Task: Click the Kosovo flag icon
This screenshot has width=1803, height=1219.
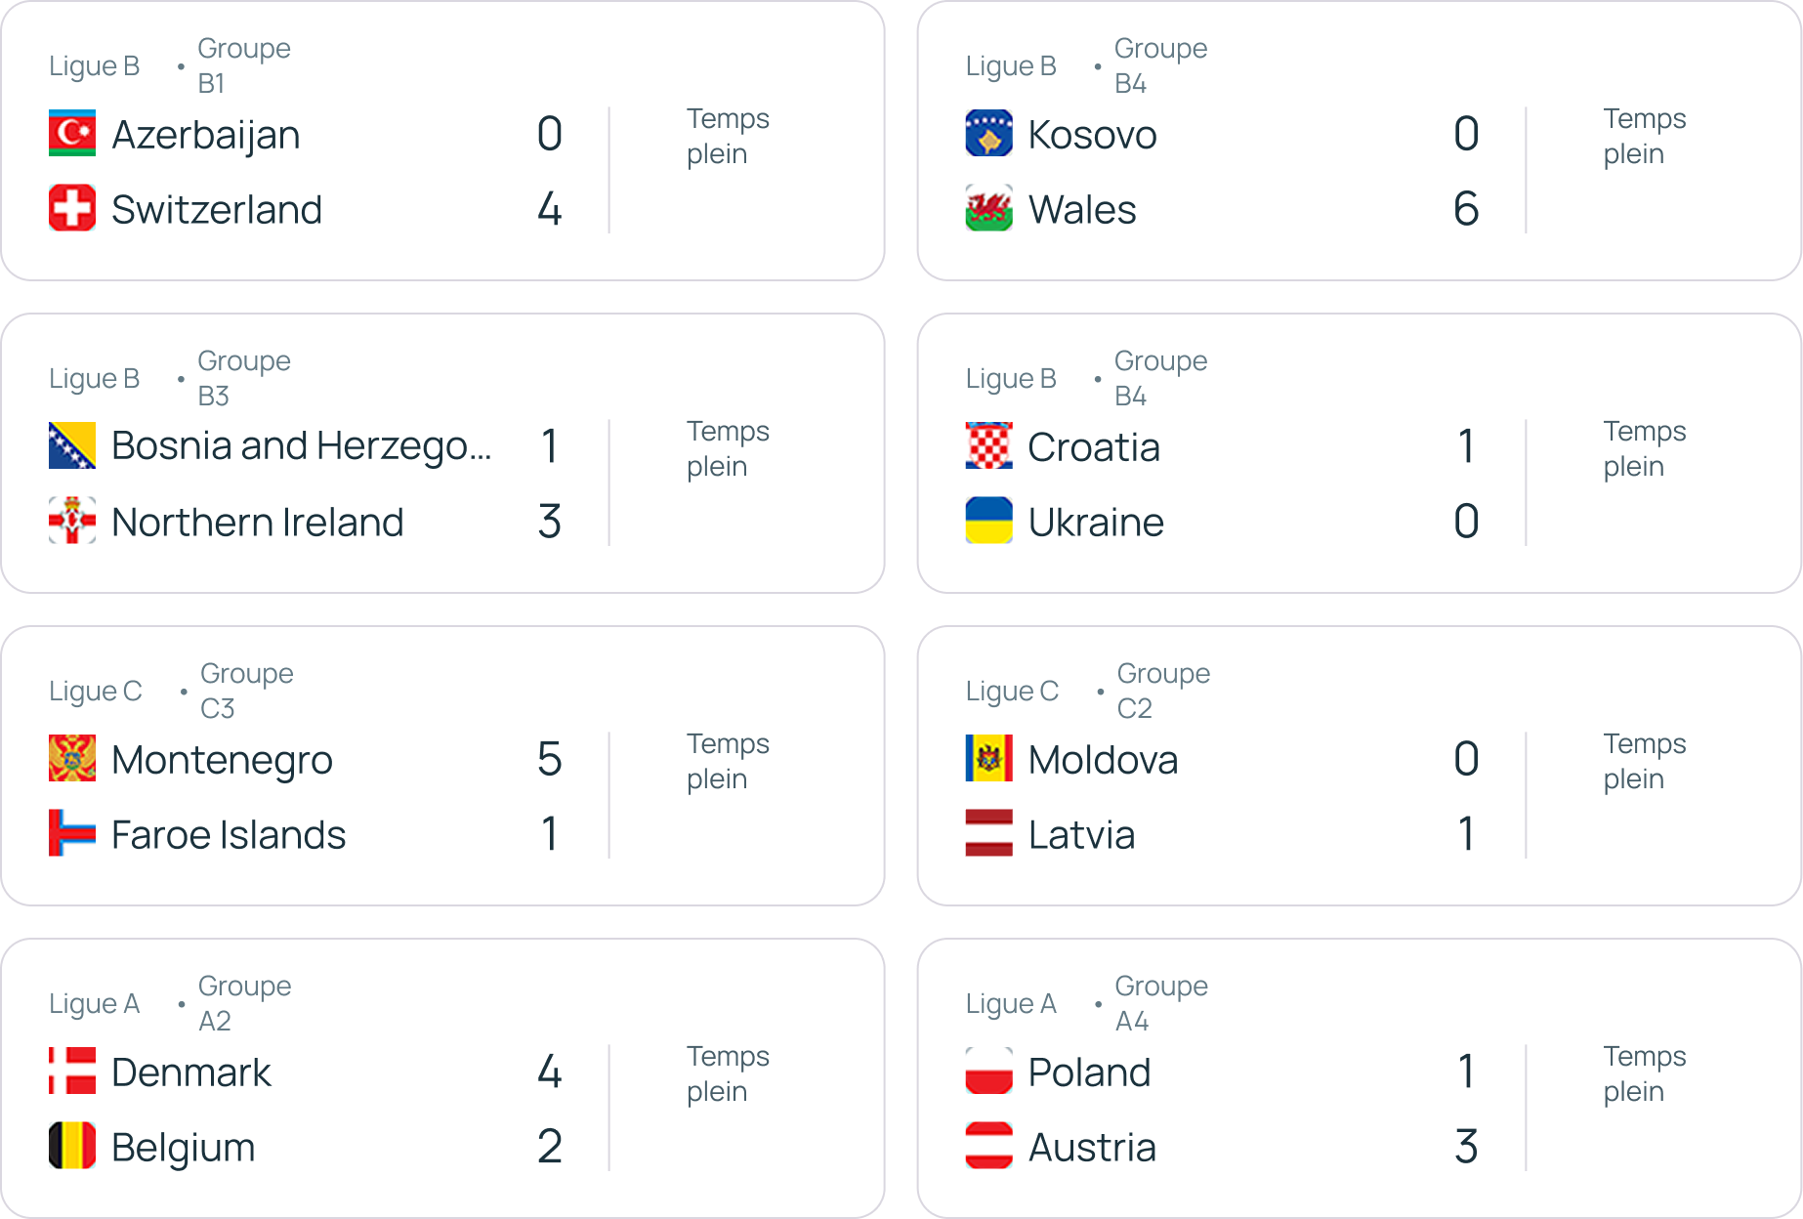Action: [x=988, y=134]
